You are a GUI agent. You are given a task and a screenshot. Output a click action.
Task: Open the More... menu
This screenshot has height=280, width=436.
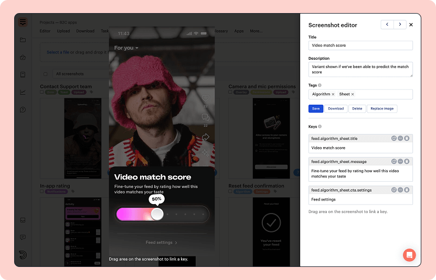(256, 31)
